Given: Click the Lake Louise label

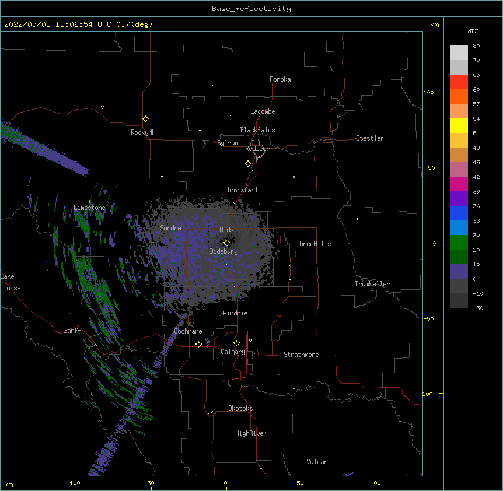Looking at the screenshot, I should pos(11,282).
